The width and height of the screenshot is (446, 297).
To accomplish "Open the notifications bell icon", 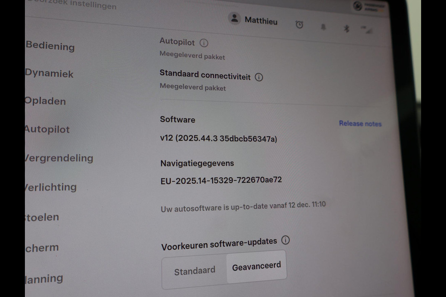I will pyautogui.click(x=323, y=27).
